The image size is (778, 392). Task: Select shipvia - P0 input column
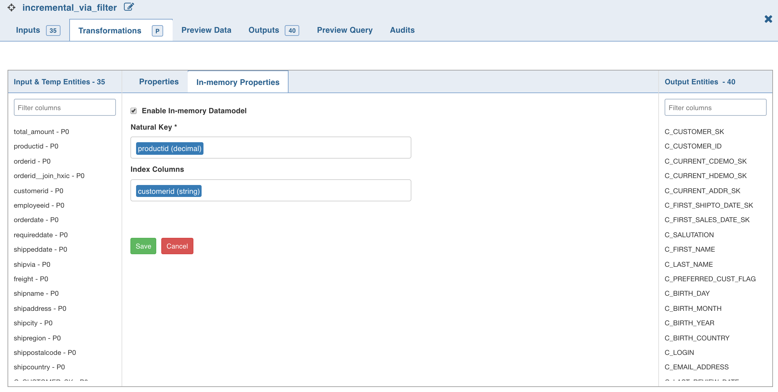pos(32,265)
